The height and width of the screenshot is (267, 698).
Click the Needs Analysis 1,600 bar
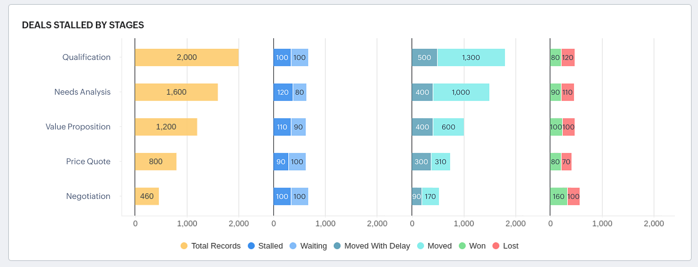click(176, 92)
